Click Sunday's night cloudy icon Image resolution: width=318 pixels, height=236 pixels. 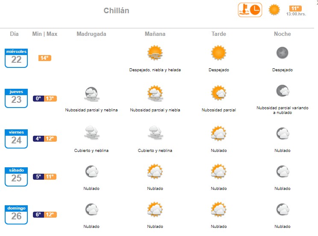pyautogui.click(x=282, y=210)
